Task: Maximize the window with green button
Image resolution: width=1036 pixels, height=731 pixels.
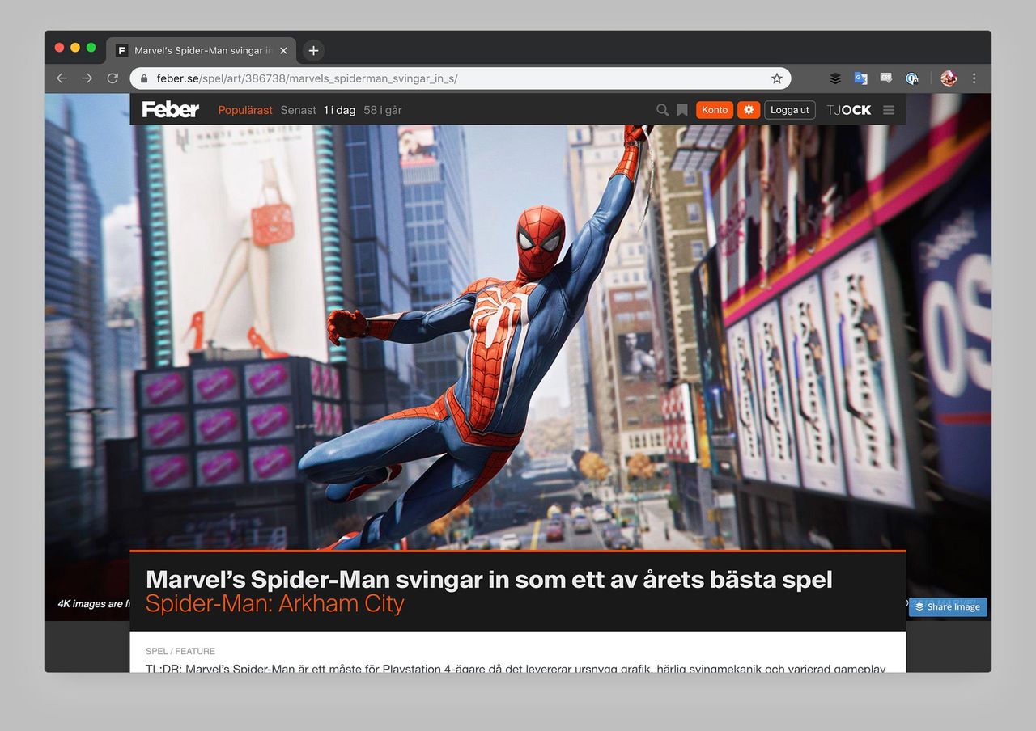Action: tap(91, 48)
